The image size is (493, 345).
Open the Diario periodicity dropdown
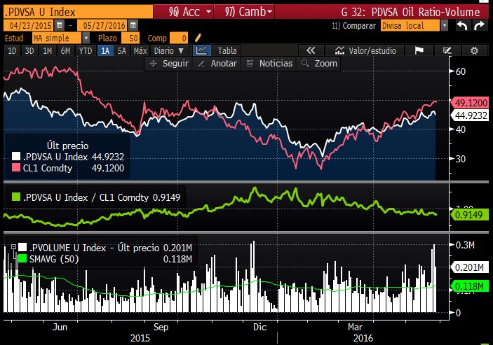169,50
